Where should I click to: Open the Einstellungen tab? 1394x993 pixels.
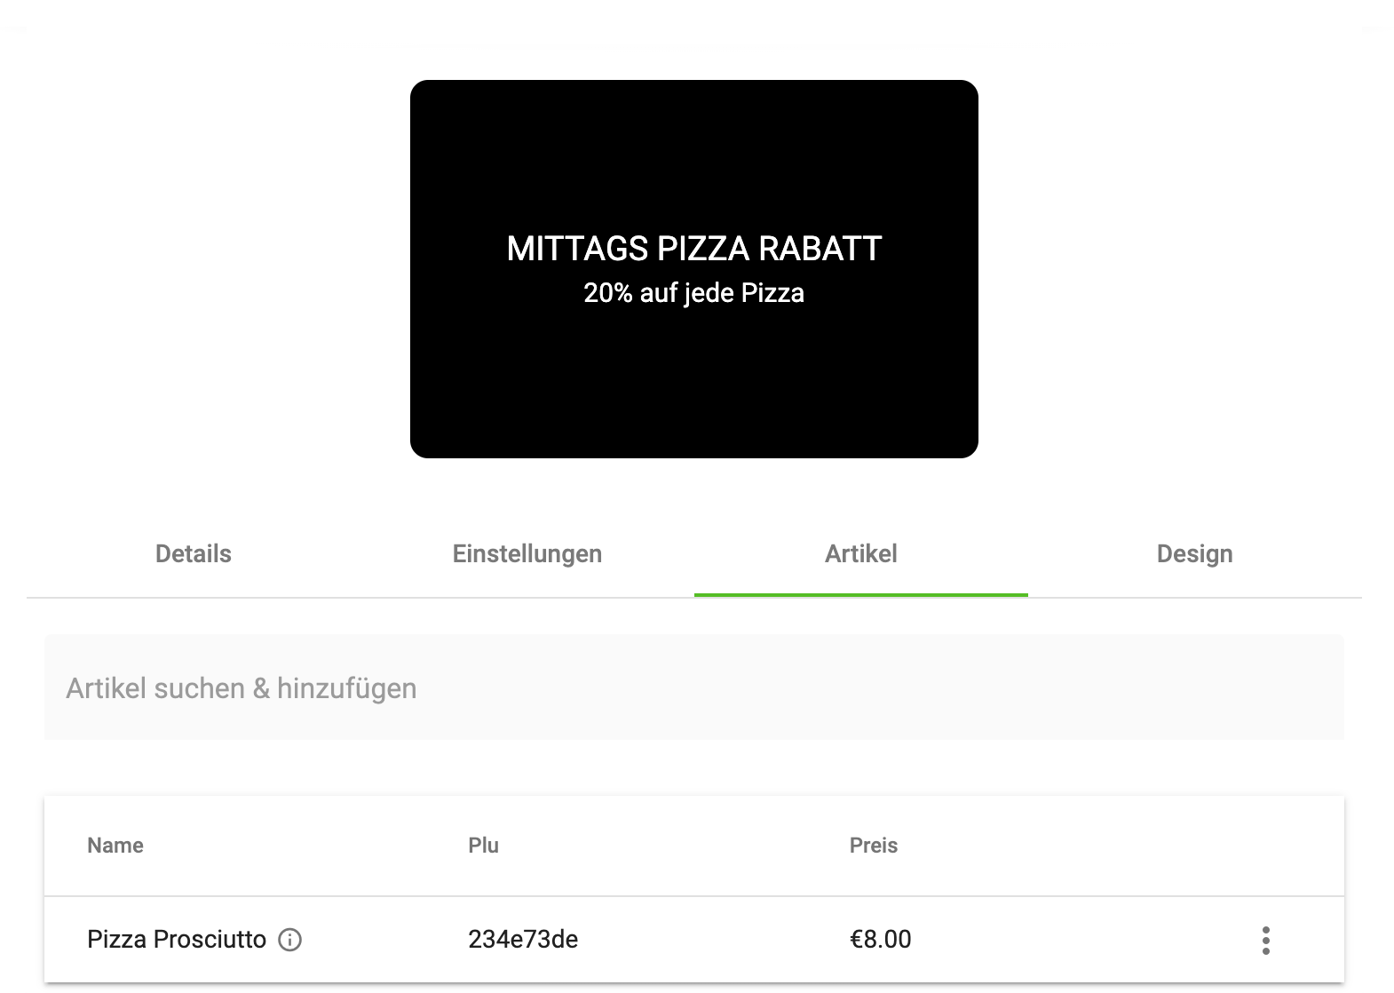pyautogui.click(x=527, y=554)
